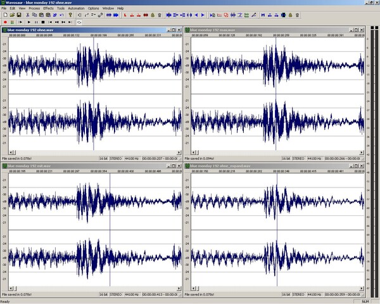Click the blue left triangle icon
The height and width of the screenshot is (304, 380).
tap(196, 15)
